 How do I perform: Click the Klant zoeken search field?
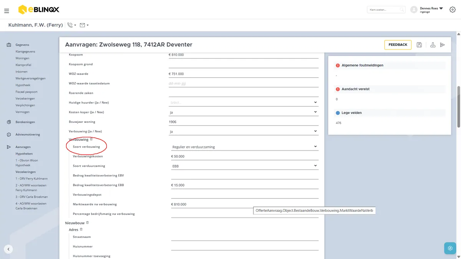pos(386,10)
